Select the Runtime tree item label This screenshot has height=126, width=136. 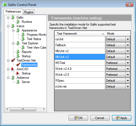[x=27, y=22]
